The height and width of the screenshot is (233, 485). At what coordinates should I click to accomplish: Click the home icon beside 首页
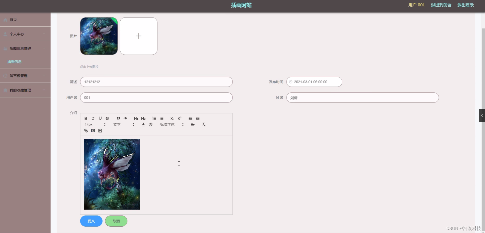coord(5,20)
